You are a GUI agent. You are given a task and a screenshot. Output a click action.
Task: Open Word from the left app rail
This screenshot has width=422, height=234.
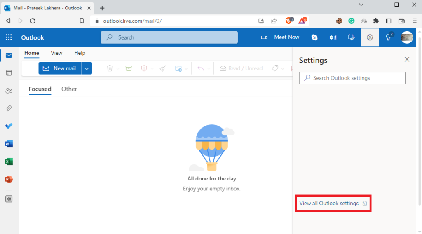(9, 144)
